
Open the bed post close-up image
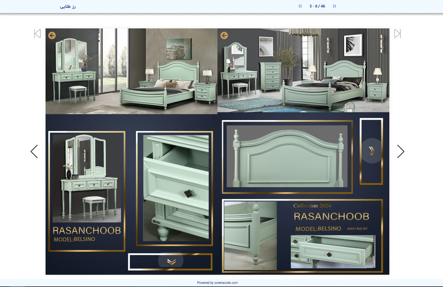pos(250,236)
